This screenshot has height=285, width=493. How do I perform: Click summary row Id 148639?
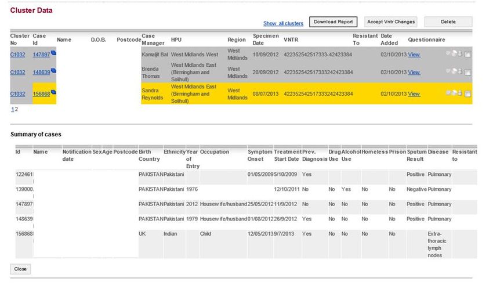pyautogui.click(x=24, y=219)
